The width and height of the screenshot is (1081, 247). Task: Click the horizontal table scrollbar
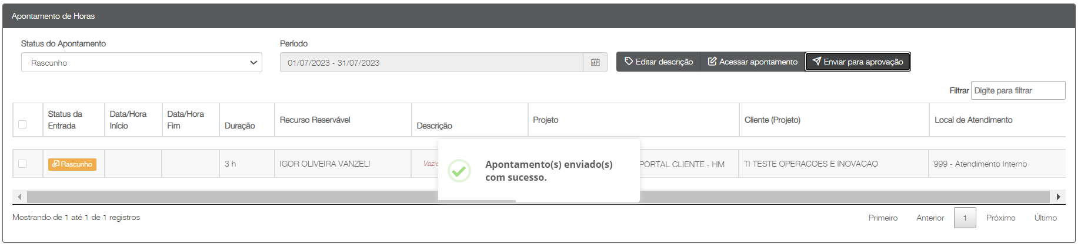click(x=235, y=197)
